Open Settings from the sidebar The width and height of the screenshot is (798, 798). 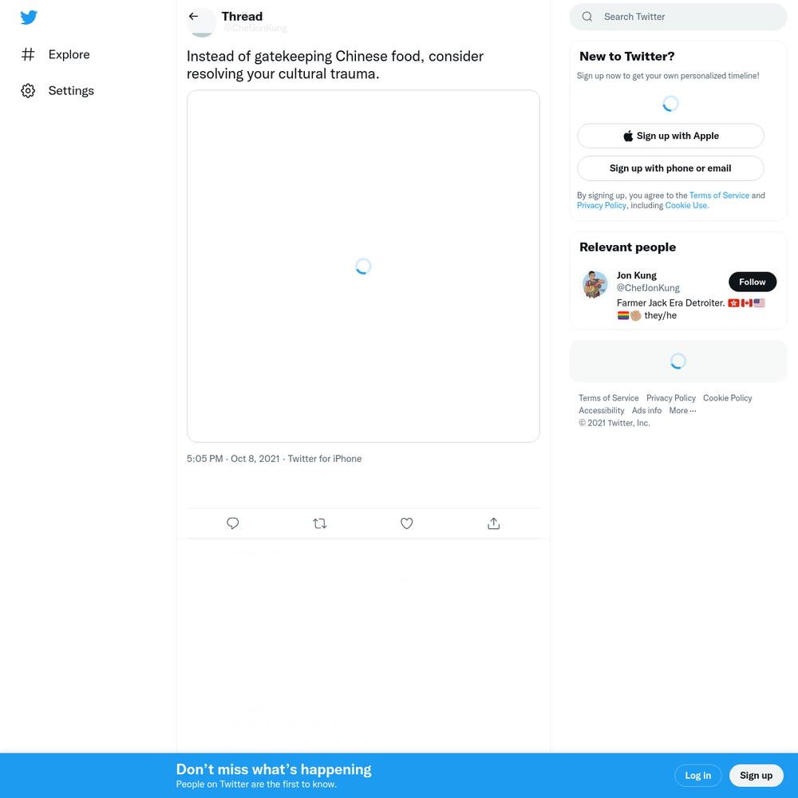57,91
